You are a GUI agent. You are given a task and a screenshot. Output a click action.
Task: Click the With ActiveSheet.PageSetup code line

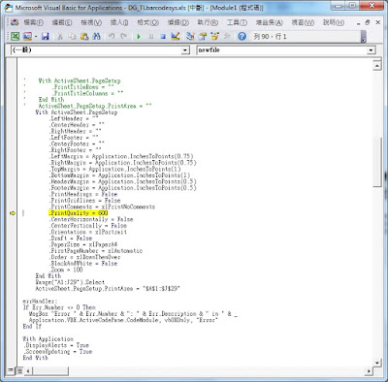tap(77, 112)
